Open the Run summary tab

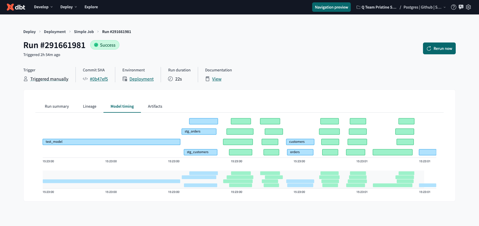(57, 107)
